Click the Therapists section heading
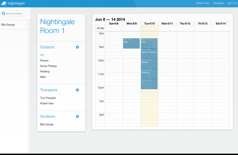Image resolution: width=238 pixels, height=155 pixels. tap(49, 90)
